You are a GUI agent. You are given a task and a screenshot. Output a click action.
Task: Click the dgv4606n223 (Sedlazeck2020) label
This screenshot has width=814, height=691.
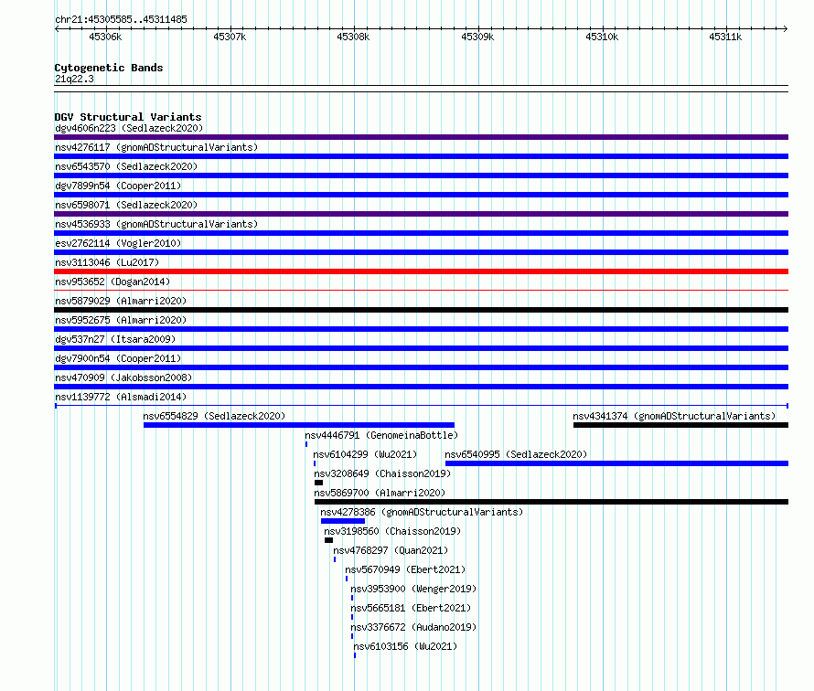[x=129, y=128]
